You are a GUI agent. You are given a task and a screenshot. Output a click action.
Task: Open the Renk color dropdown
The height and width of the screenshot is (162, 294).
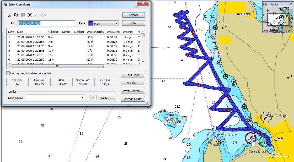click(116, 23)
